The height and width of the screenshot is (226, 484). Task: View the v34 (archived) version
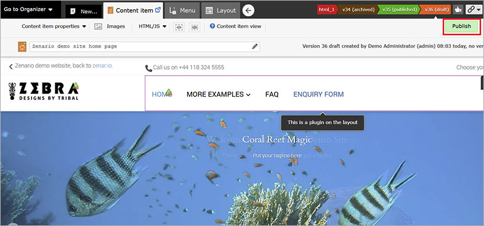[358, 9]
